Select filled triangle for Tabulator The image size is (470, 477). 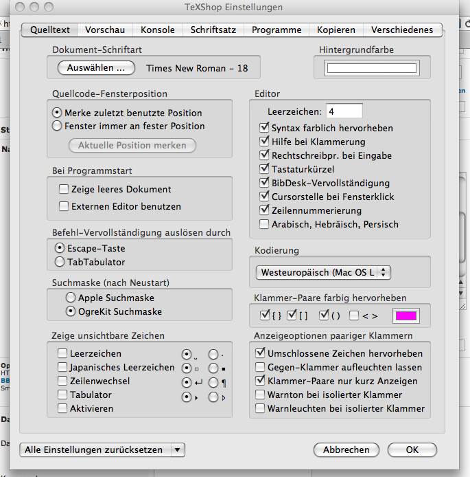[187, 397]
